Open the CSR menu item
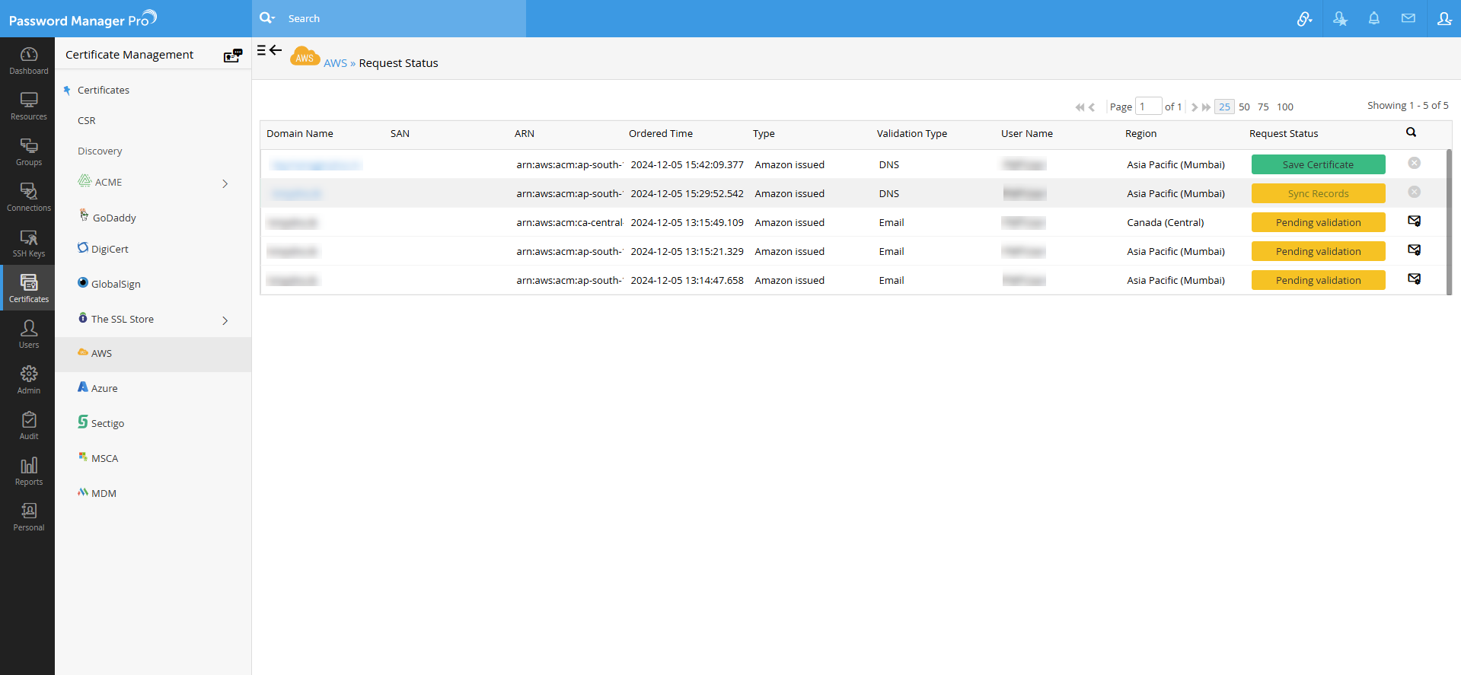 pyautogui.click(x=87, y=120)
